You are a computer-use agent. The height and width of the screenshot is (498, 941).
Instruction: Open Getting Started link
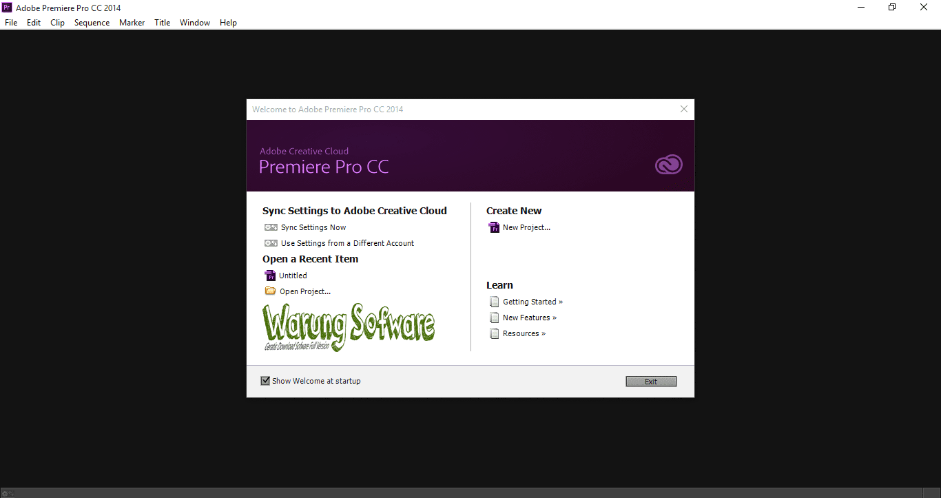[532, 302]
